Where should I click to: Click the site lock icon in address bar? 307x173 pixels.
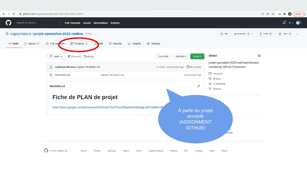20,14
